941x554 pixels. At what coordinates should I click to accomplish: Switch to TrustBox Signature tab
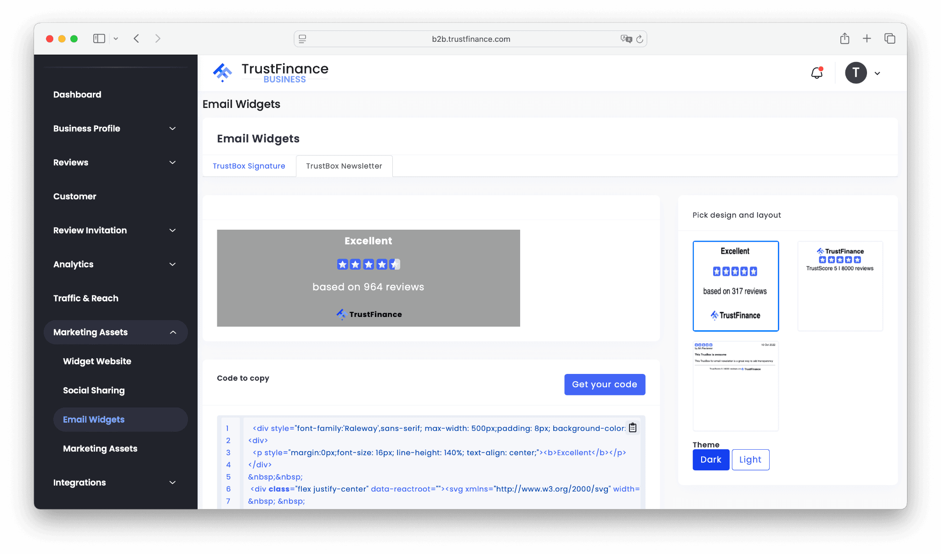[x=249, y=166]
